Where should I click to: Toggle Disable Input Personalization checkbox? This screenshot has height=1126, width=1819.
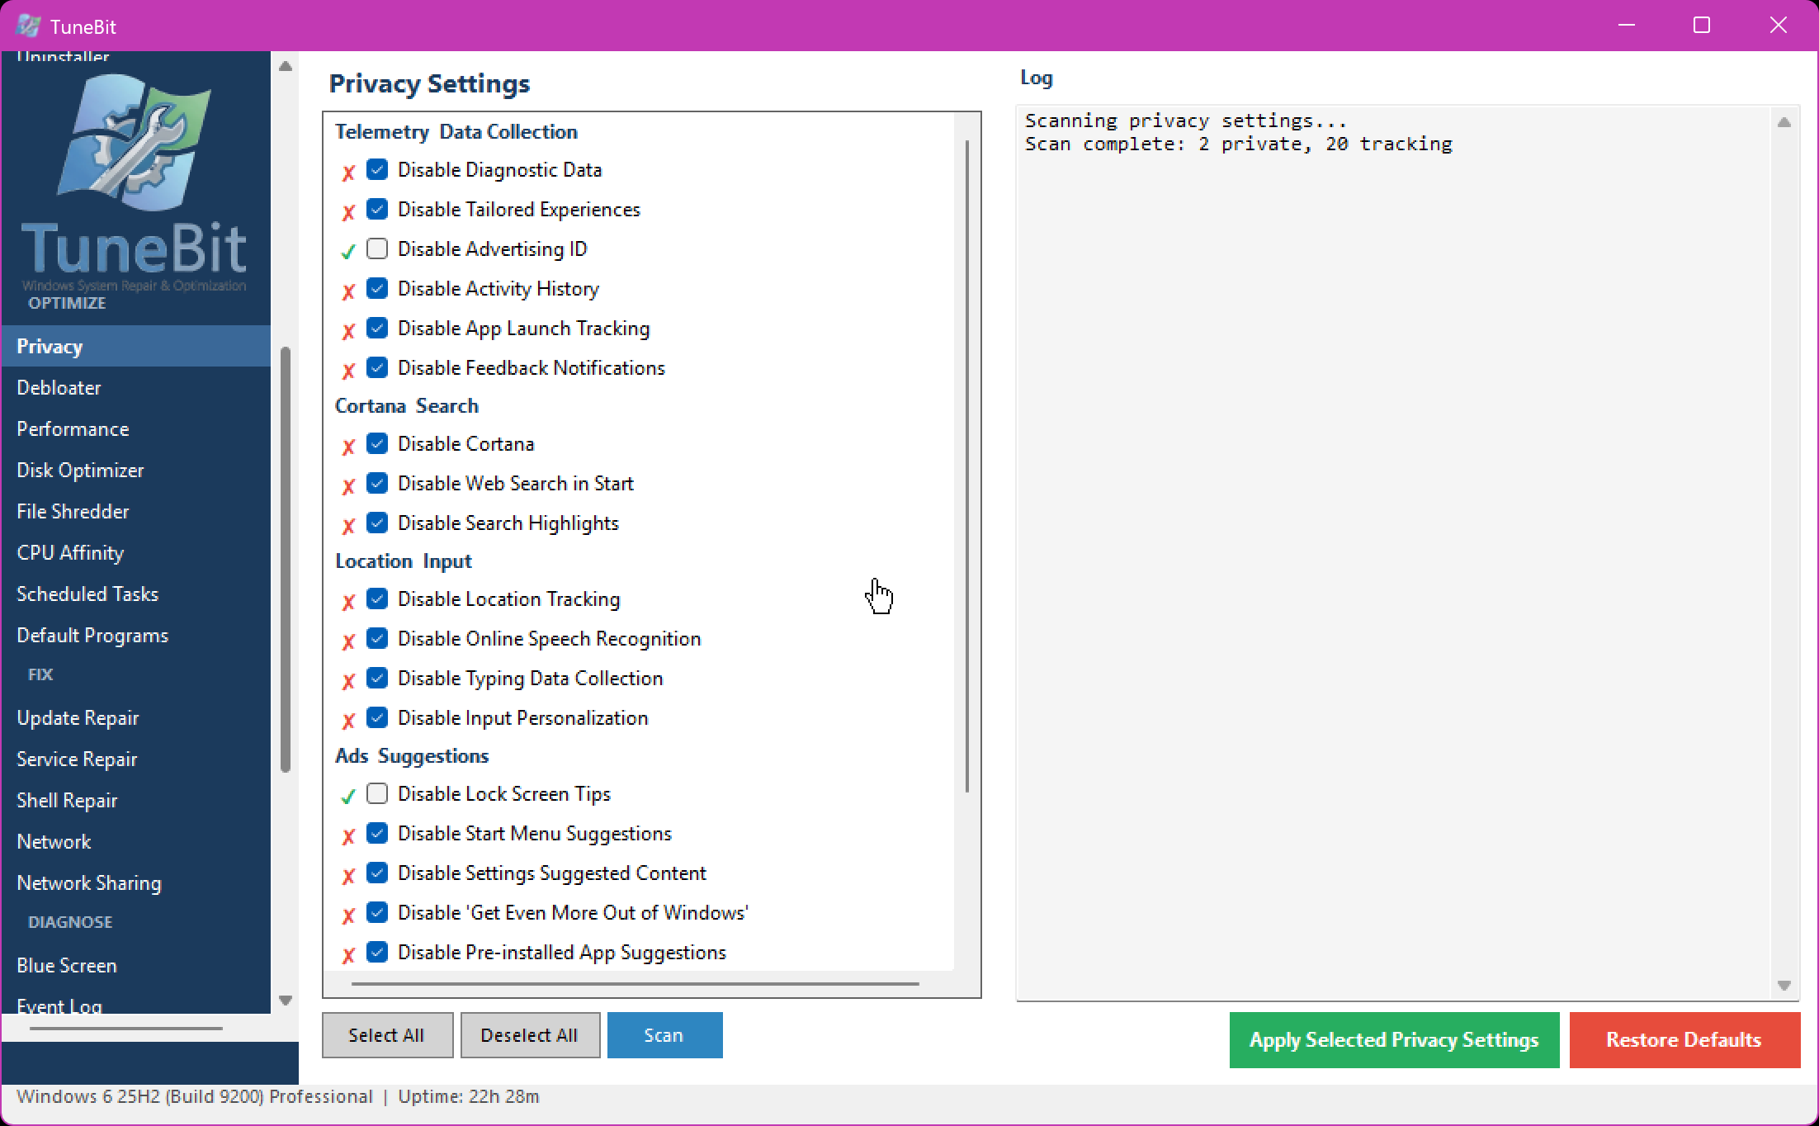click(x=377, y=717)
